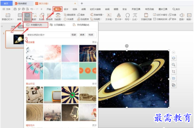Collapse the slide panel with double chevron

(x=2, y=26)
